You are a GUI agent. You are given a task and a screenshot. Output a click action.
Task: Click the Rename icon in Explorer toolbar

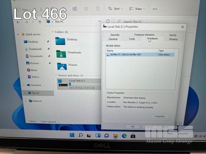tap(75, 9)
